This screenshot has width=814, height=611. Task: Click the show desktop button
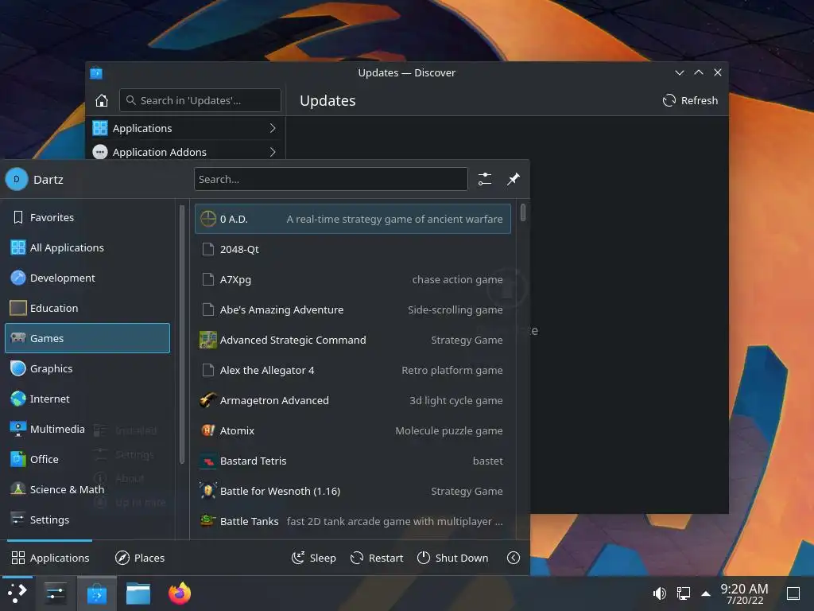pos(793,593)
